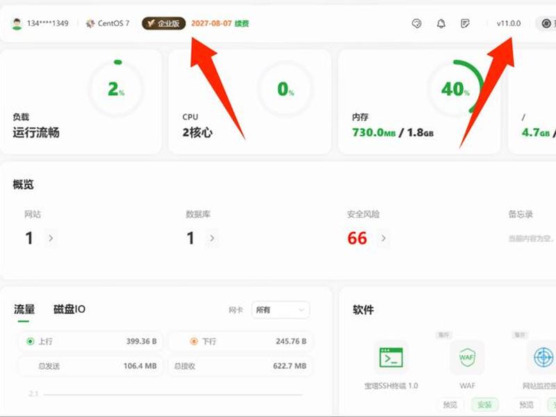Click the disk usage 4.7GB value
This screenshot has width=556, height=417.
point(536,133)
